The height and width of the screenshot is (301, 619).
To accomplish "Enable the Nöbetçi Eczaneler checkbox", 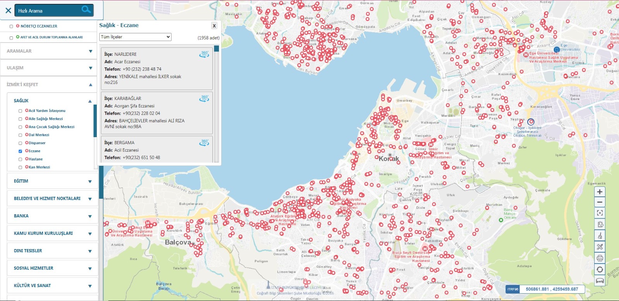I will (x=11, y=26).
